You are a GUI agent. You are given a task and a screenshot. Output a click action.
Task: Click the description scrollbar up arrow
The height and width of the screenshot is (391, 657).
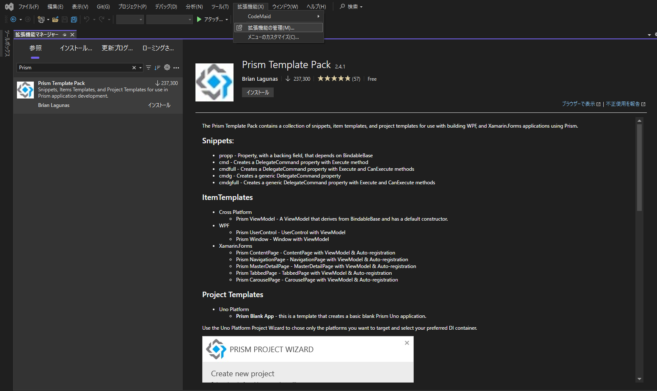(639, 121)
